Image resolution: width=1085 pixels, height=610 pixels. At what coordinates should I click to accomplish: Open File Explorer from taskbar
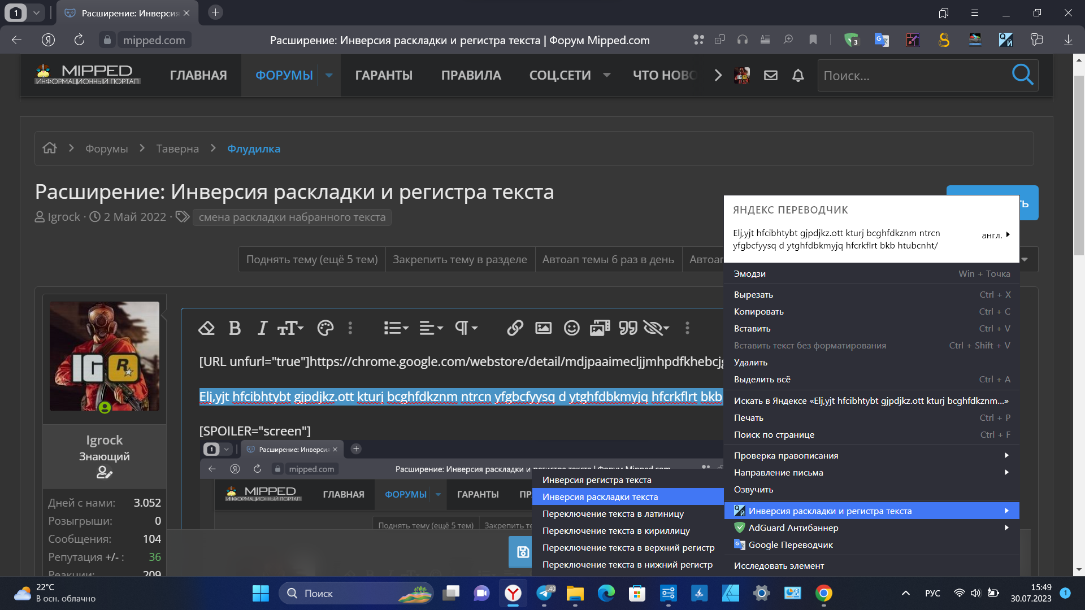coord(575,593)
